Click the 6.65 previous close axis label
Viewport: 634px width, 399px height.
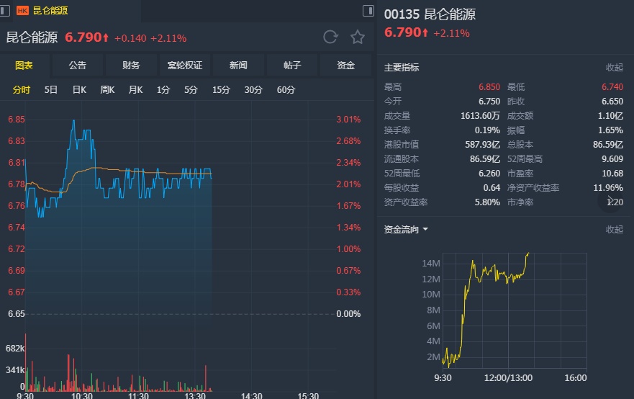pyautogui.click(x=17, y=314)
